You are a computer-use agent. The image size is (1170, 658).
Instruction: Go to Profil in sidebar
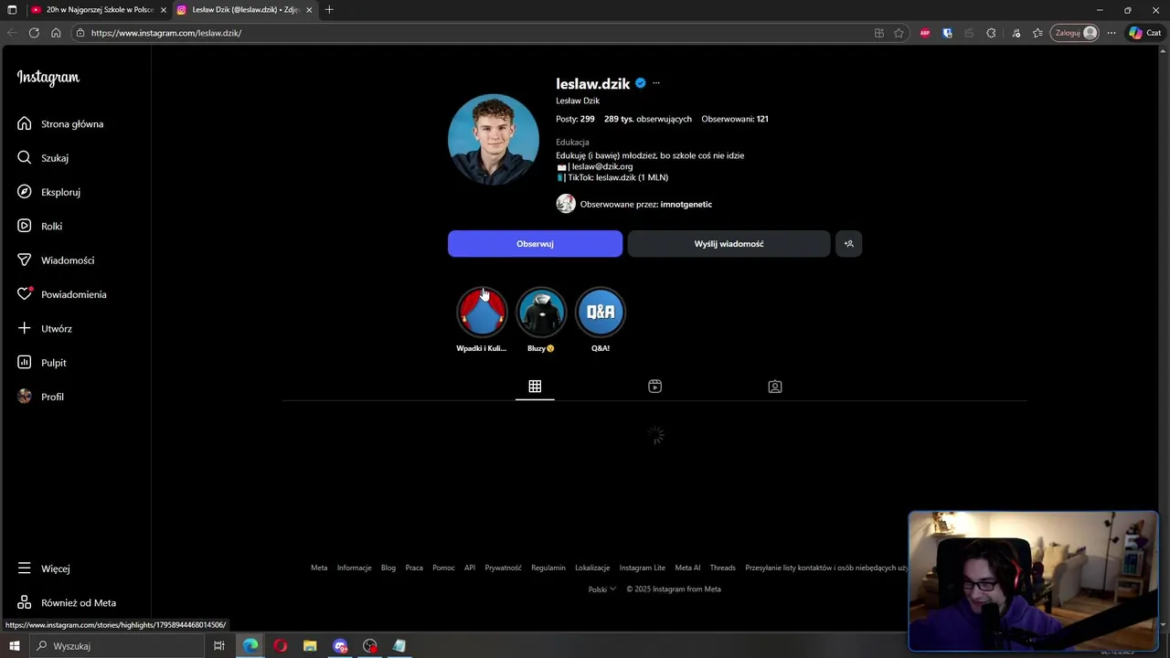click(x=40, y=397)
